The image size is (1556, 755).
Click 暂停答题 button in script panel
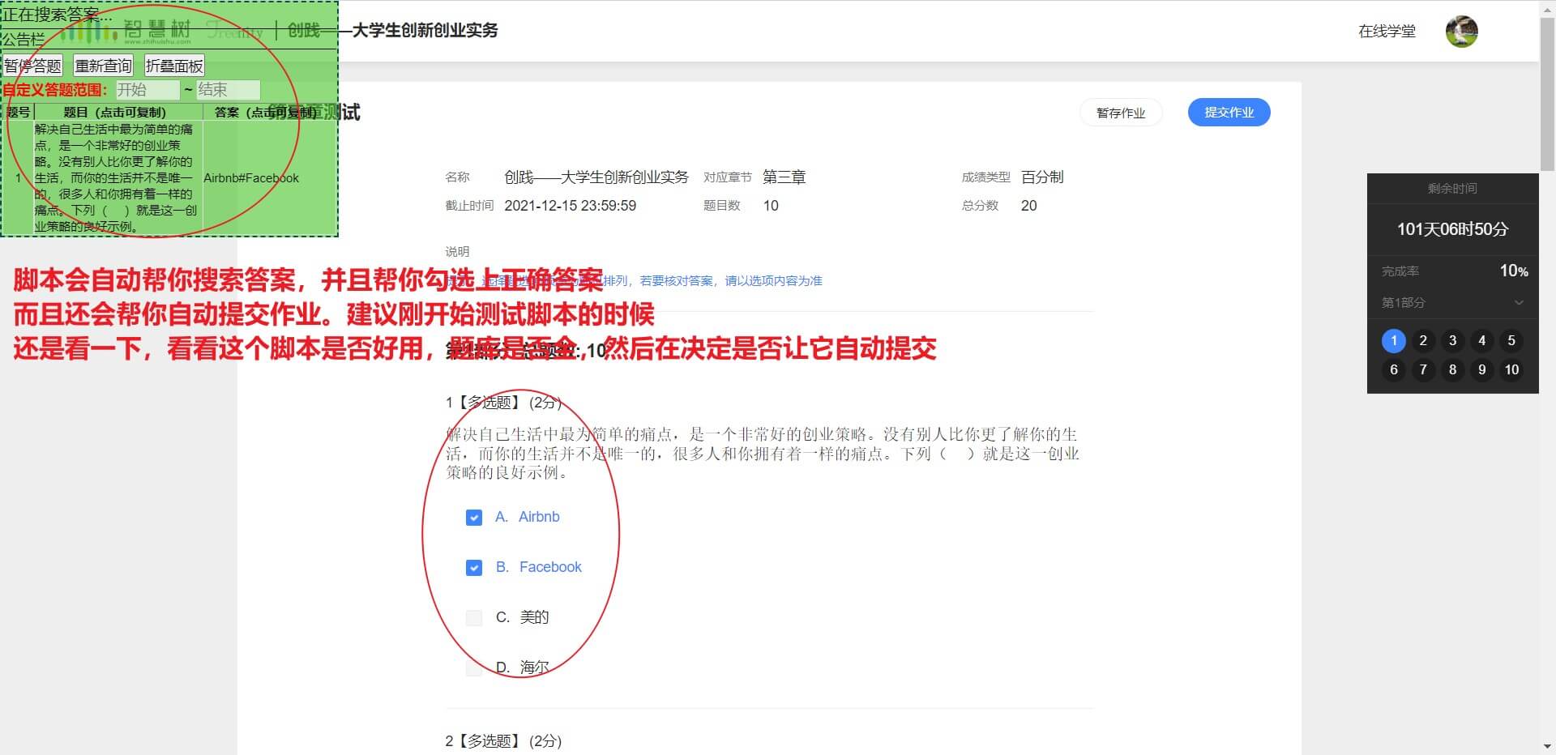coord(33,66)
